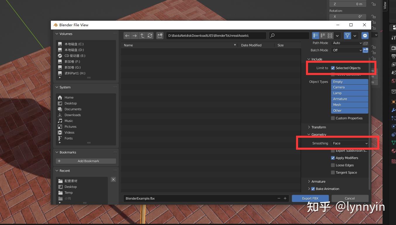
Task: Disable the Apply Modifiers checkbox
Action: pyautogui.click(x=333, y=158)
